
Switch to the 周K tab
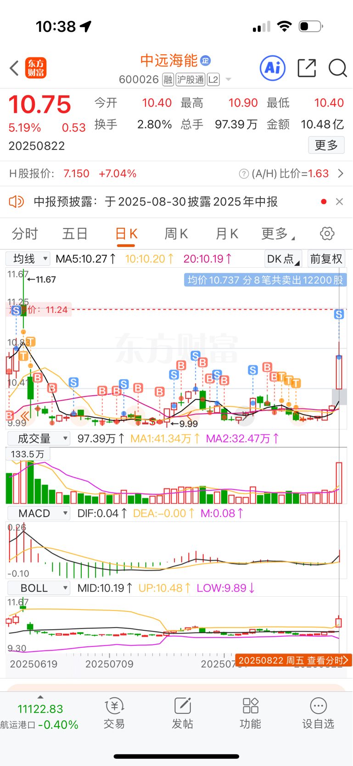coord(176,234)
